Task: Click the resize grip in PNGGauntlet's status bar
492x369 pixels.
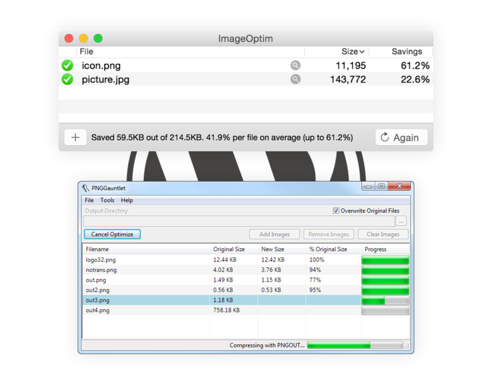Action: coord(406,346)
